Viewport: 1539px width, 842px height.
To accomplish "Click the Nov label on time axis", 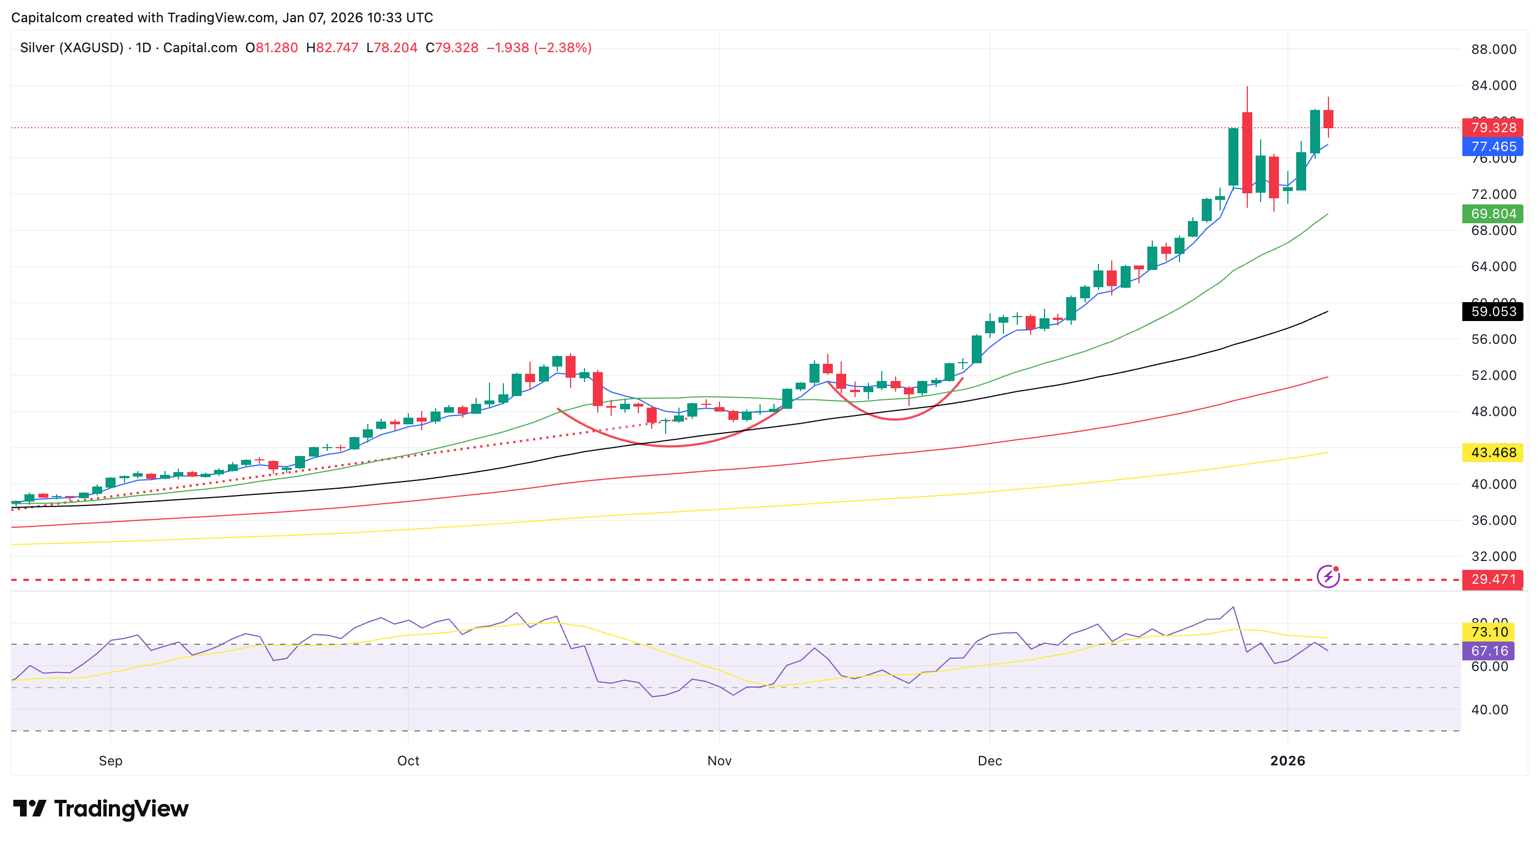I will tap(719, 761).
